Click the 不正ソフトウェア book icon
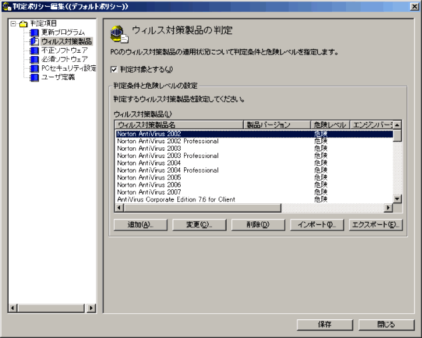 pos(34,50)
